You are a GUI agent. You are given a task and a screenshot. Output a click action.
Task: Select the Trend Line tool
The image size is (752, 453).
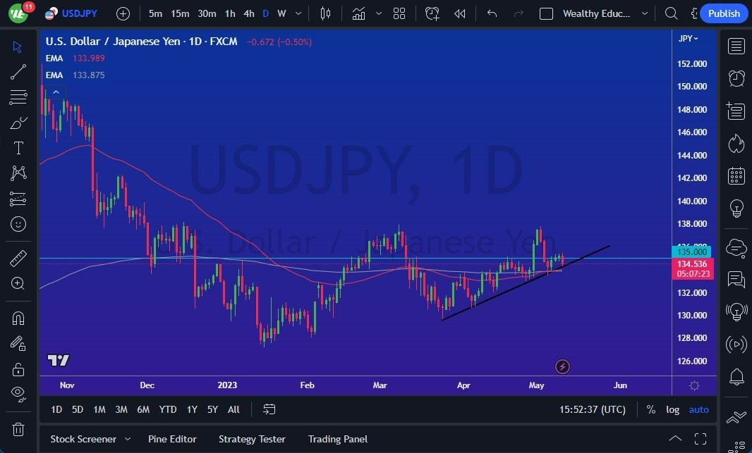coord(18,72)
